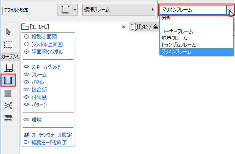Image resolution: width=235 pixels, height=154 pixels.
Task: Select the 投影上面図 radio option
Action: [x=26, y=37]
